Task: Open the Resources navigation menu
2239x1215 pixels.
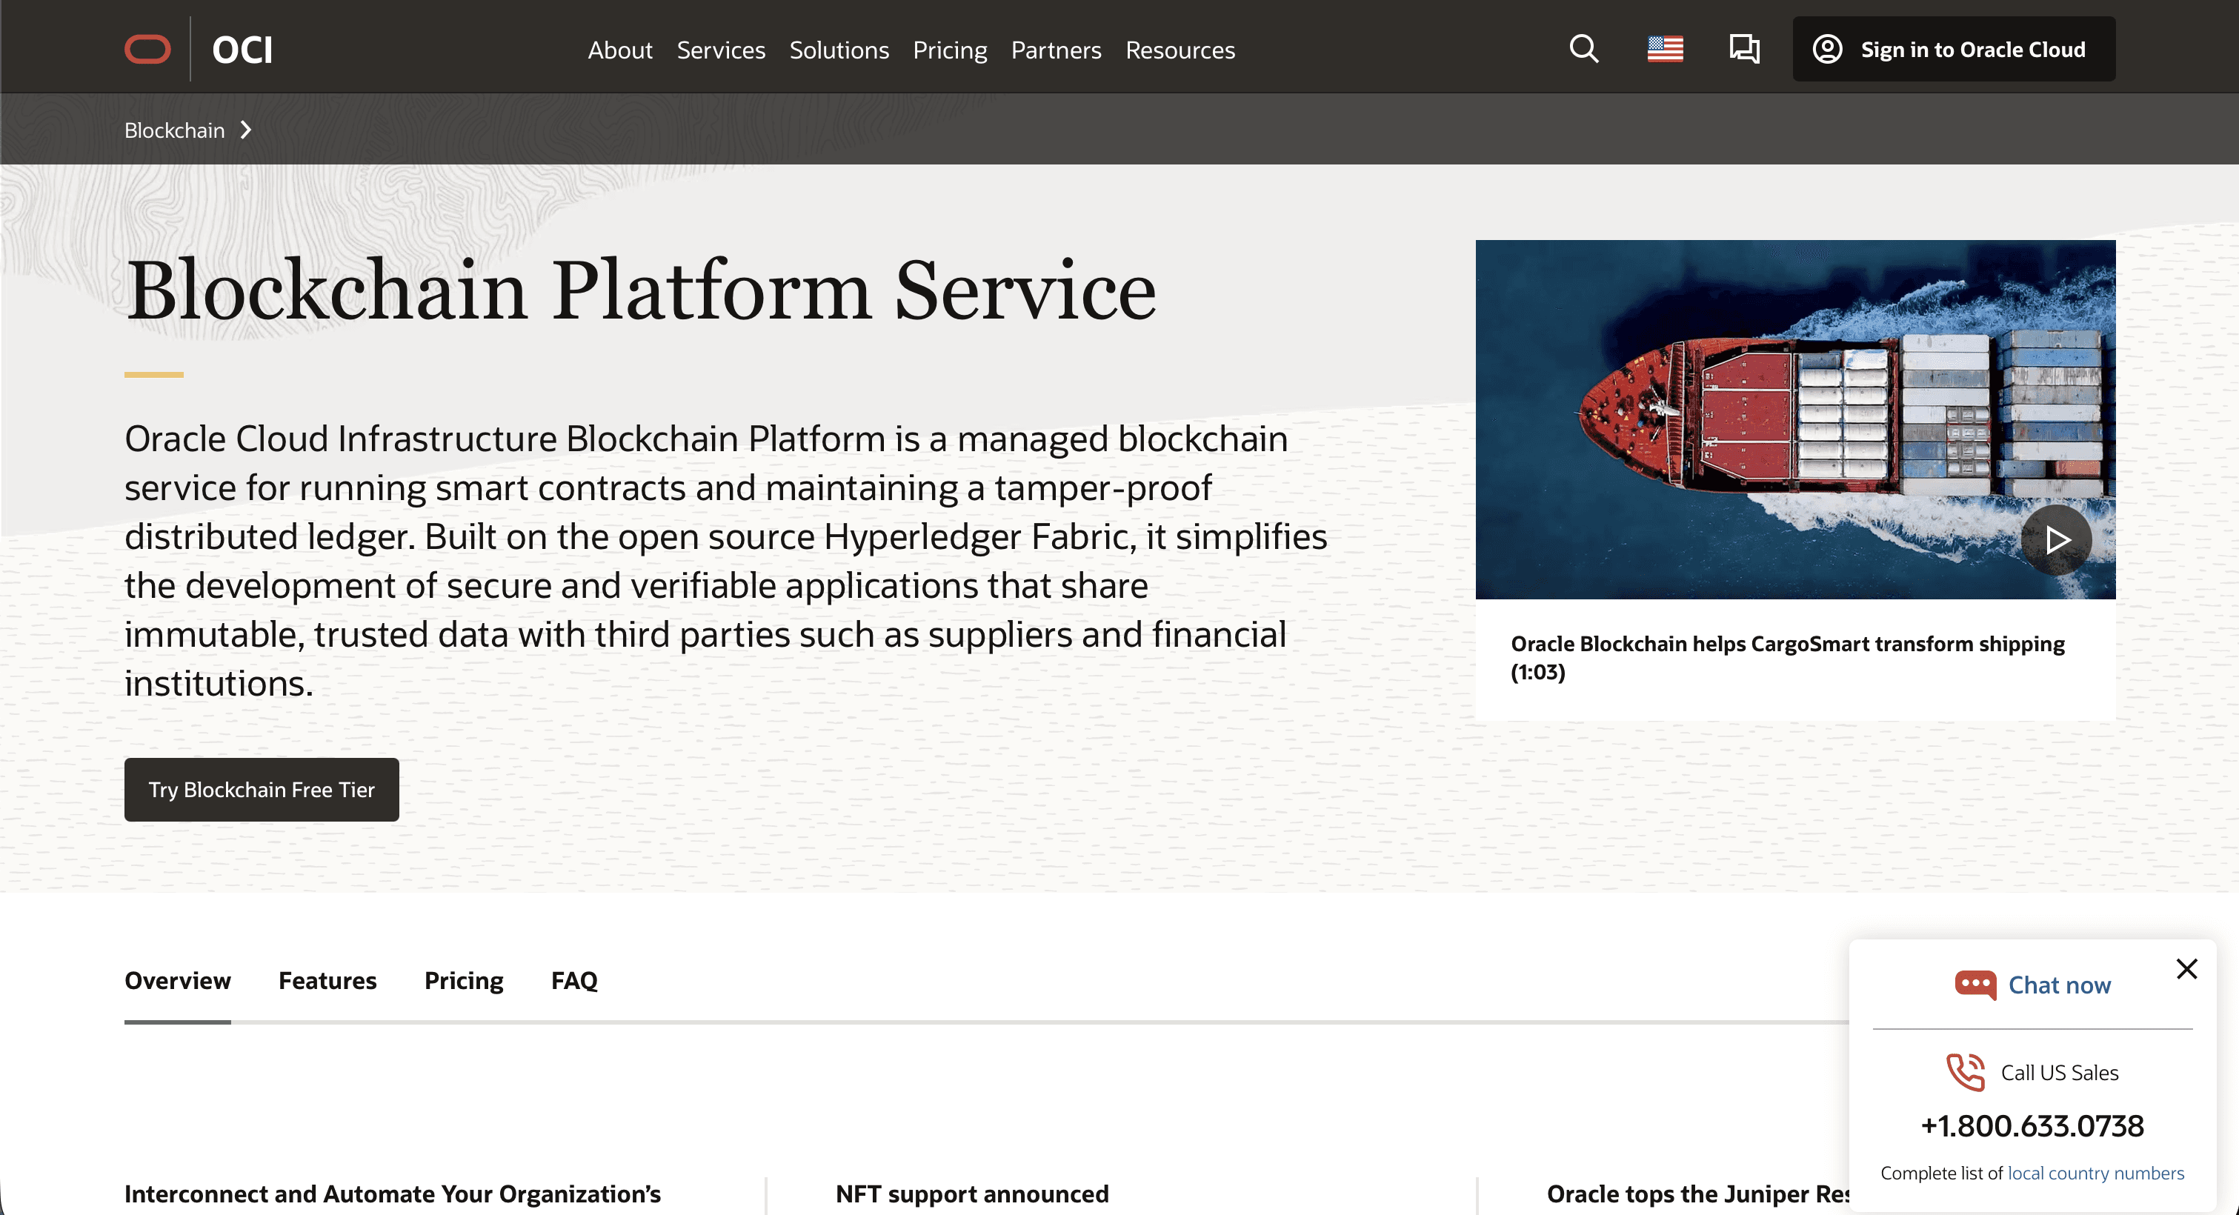Action: tap(1180, 50)
